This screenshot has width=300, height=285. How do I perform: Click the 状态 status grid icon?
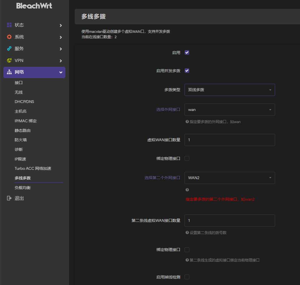9,25
